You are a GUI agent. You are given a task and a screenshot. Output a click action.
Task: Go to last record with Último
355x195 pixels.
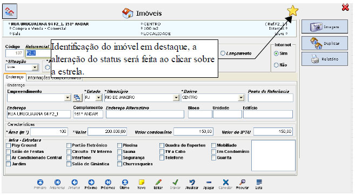click(x=125, y=183)
